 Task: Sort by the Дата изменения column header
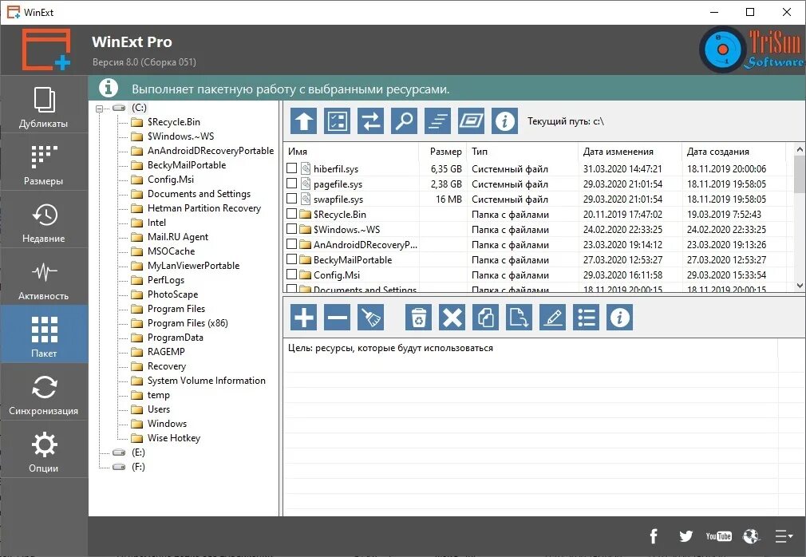point(630,152)
